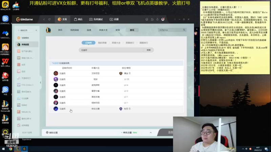This screenshot has width=271, height=152.
Task: Open 地下城与勇士 in the sidebar
Action: (x=27, y=51)
